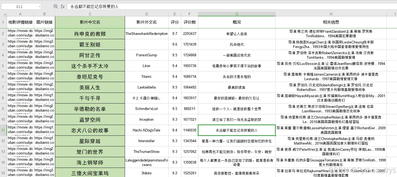Select the cell 楚门的世界

(x=90, y=152)
